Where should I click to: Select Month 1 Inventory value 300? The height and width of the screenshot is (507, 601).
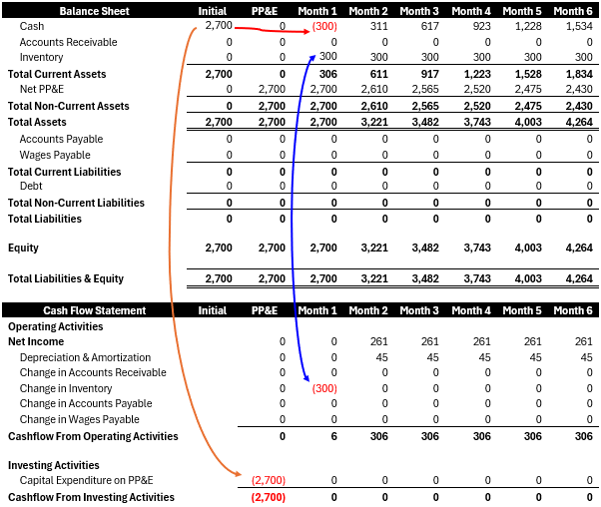pyautogui.click(x=328, y=56)
